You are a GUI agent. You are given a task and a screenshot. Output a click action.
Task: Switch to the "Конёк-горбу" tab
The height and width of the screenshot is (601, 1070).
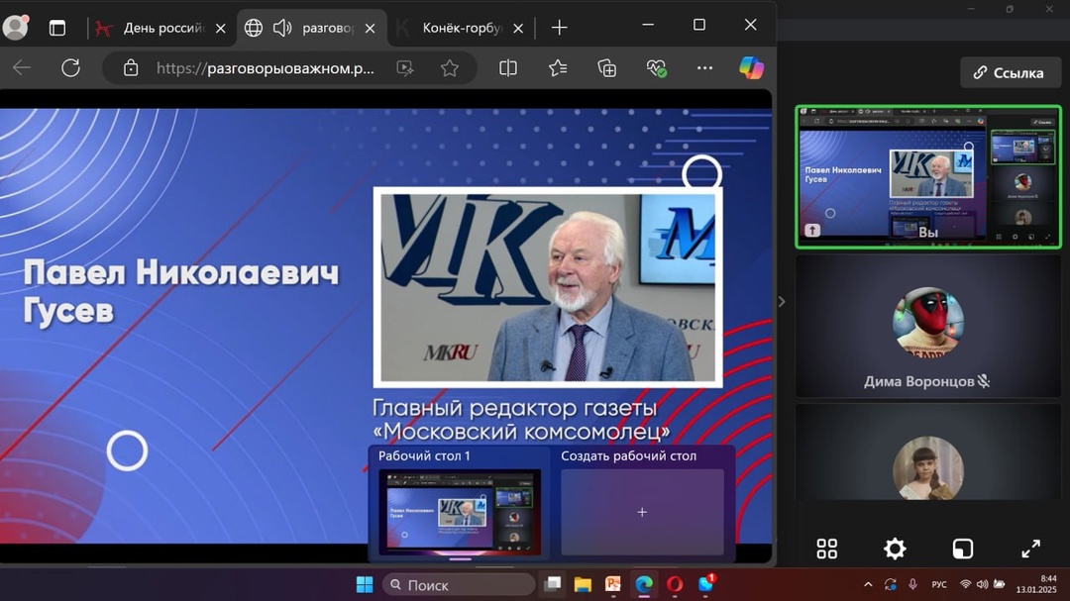pyautogui.click(x=462, y=28)
